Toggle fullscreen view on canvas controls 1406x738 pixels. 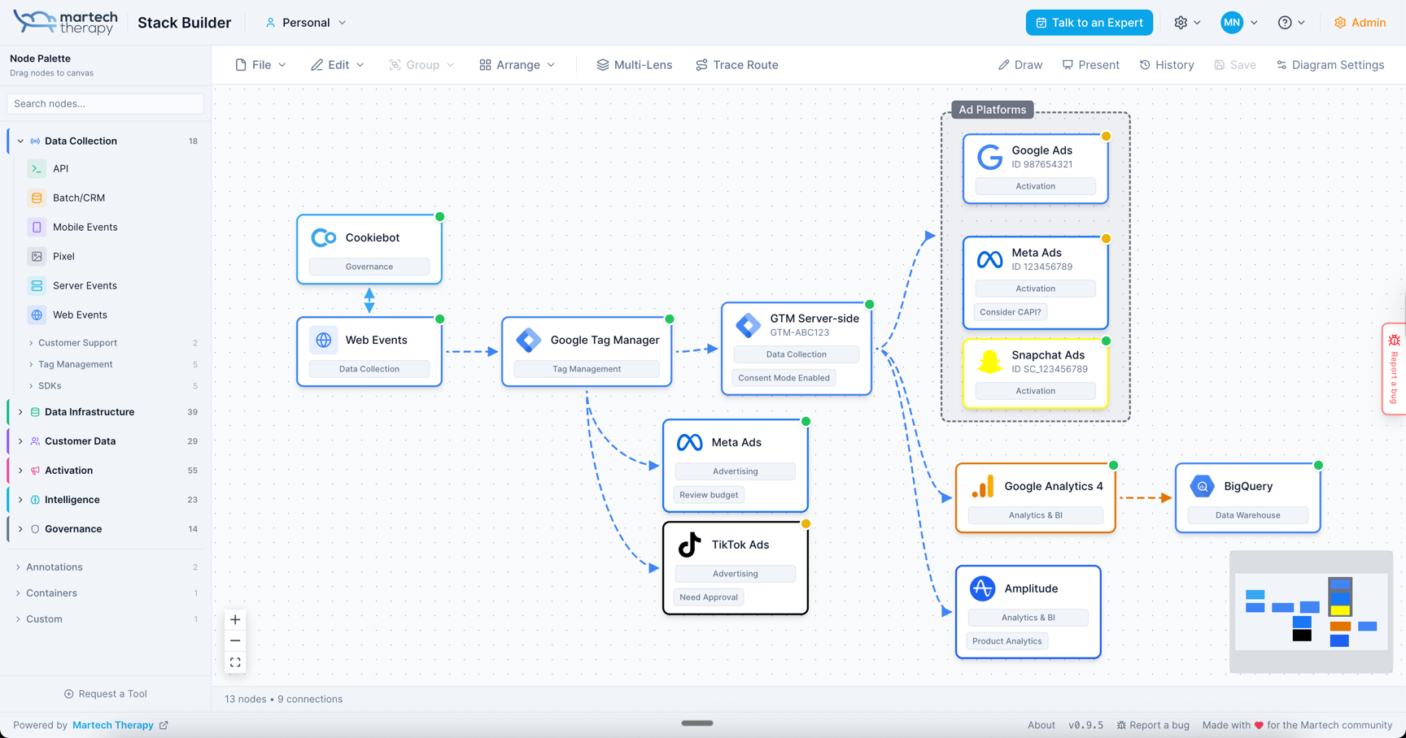click(235, 662)
